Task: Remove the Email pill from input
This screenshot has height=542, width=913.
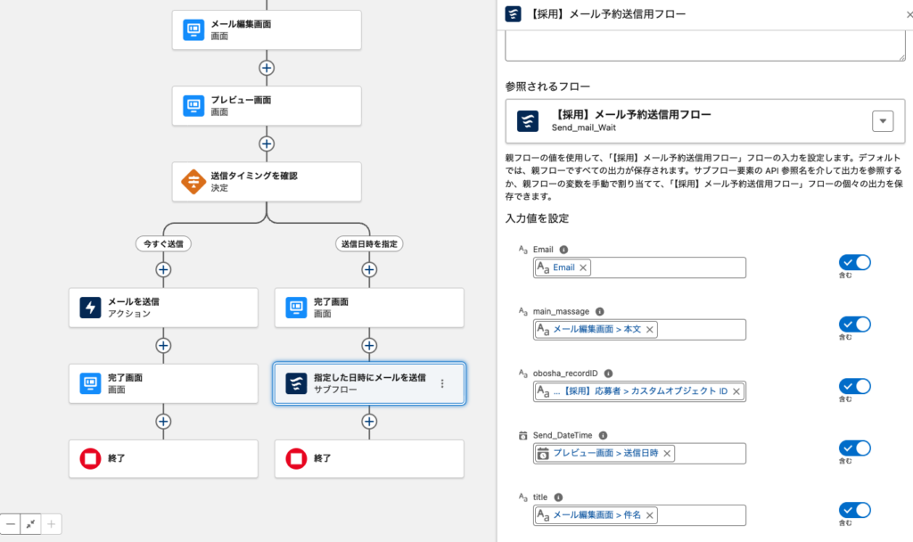Action: tap(583, 267)
